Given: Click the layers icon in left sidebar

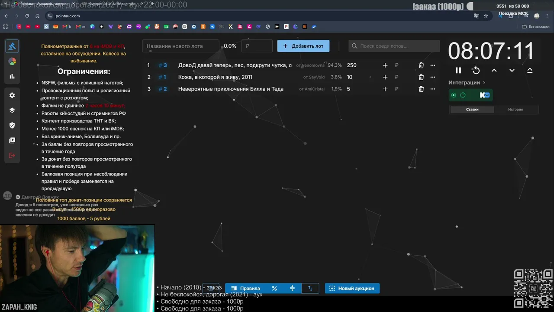Looking at the screenshot, I should 12,110.
